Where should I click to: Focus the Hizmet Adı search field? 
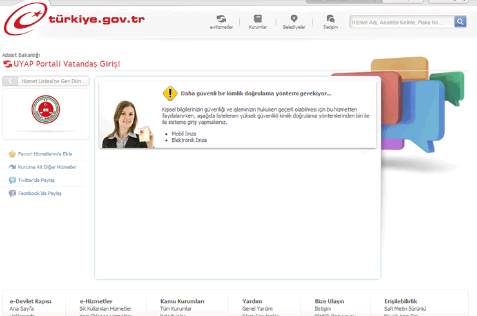click(401, 23)
